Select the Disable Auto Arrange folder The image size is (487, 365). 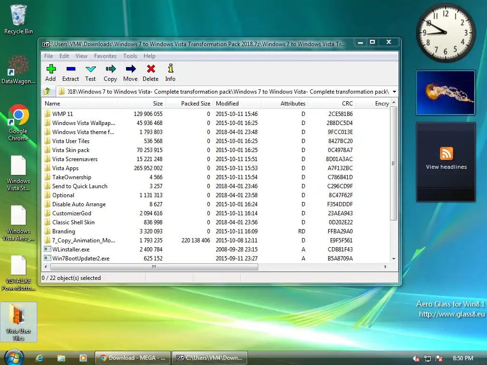coord(215,204)
